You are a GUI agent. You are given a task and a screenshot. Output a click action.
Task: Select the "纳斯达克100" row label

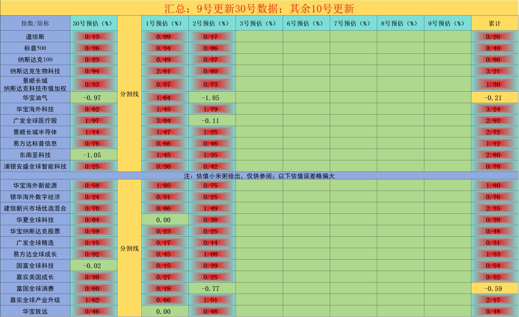point(35,60)
